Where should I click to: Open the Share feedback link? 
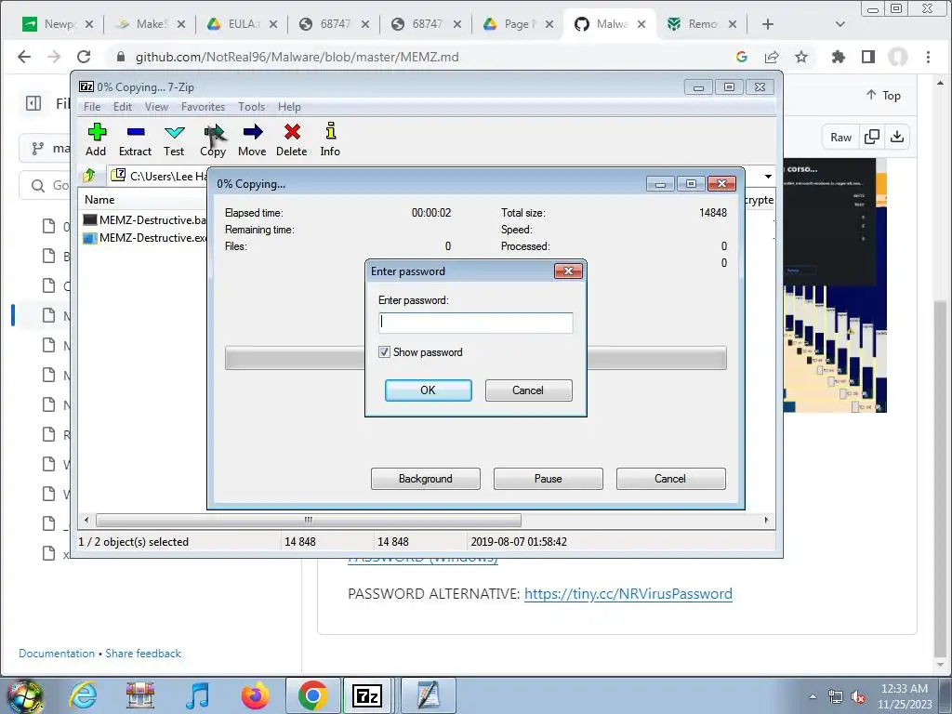[x=143, y=654]
